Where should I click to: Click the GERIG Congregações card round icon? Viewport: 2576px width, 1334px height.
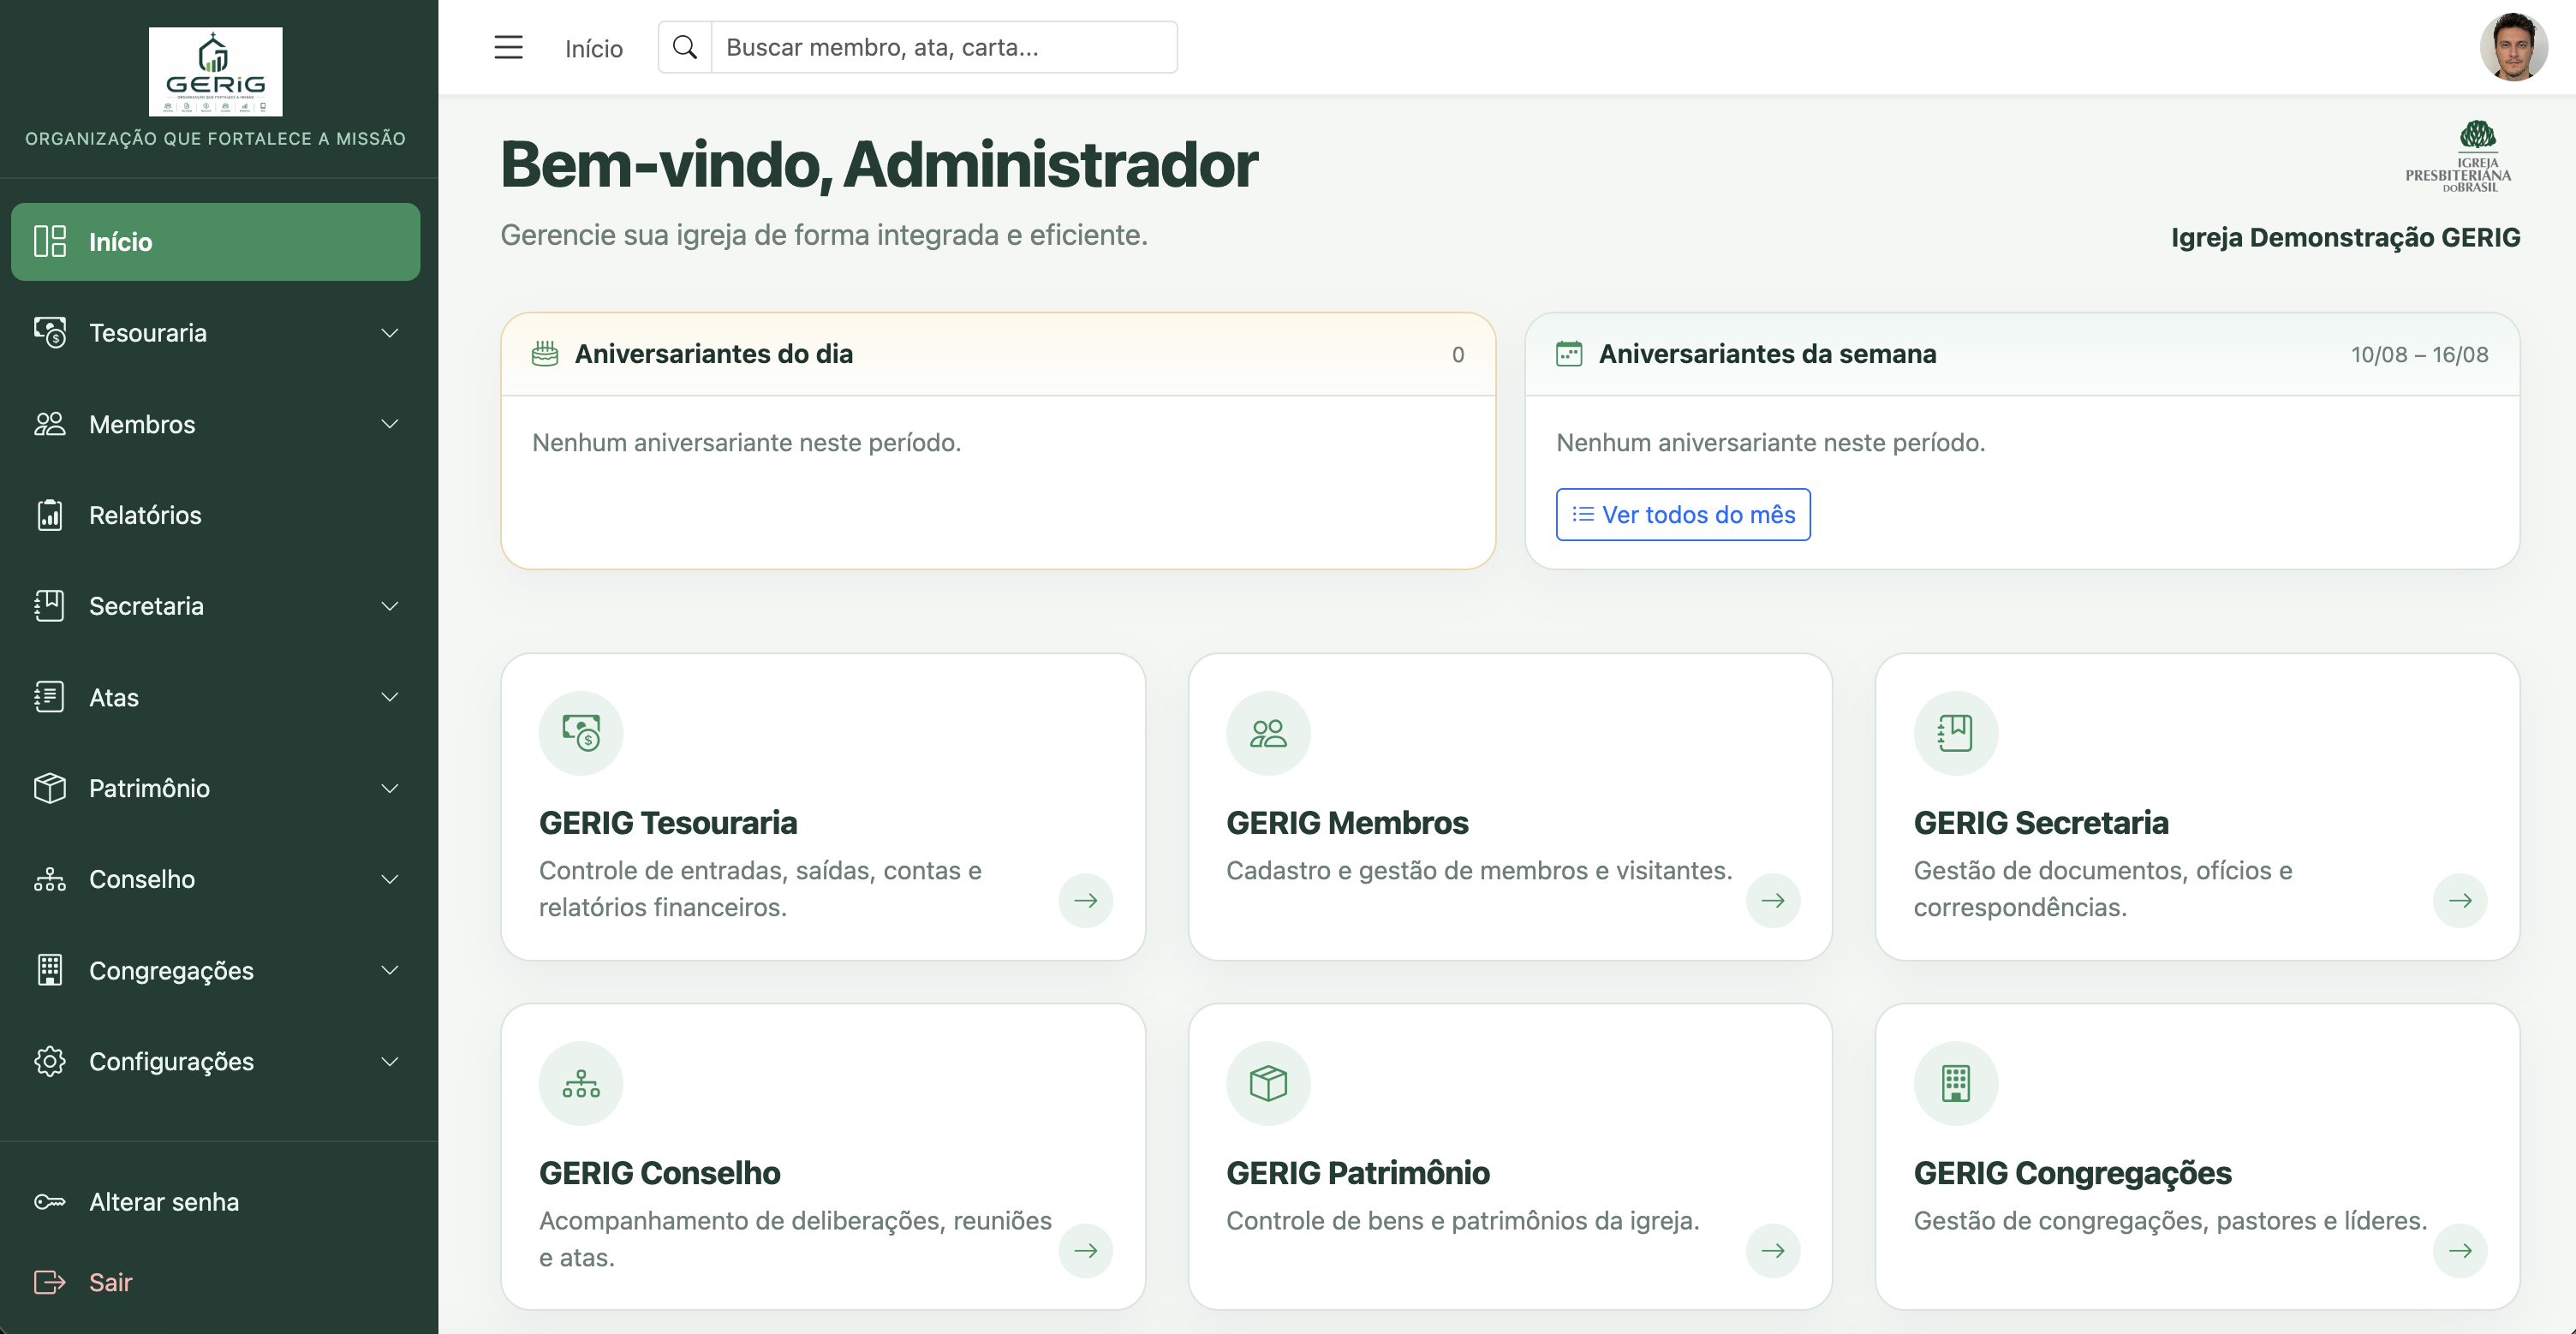click(x=1955, y=1083)
